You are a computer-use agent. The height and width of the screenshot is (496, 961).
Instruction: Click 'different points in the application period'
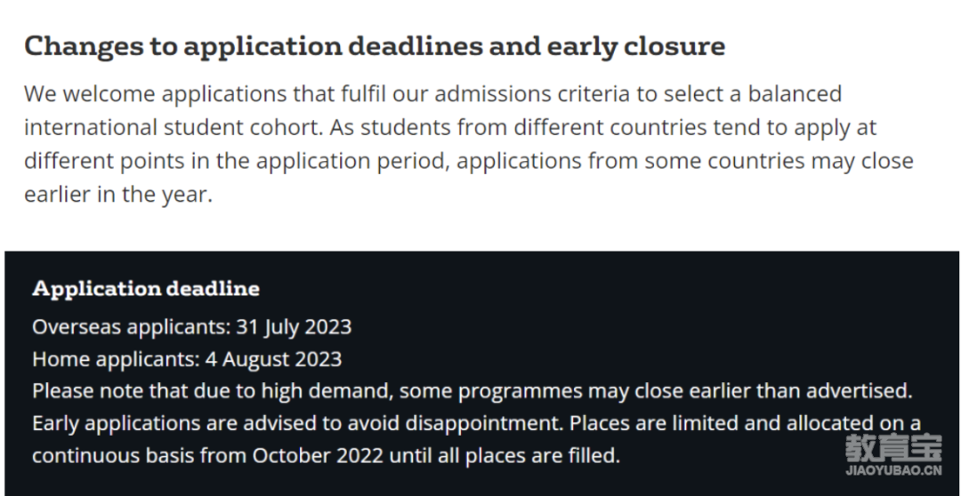tap(238, 161)
